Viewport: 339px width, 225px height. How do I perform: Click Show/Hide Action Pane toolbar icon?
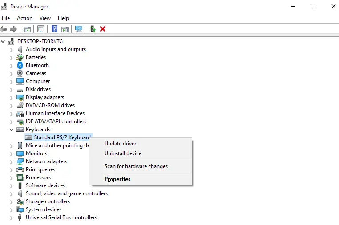pyautogui.click(x=65, y=29)
